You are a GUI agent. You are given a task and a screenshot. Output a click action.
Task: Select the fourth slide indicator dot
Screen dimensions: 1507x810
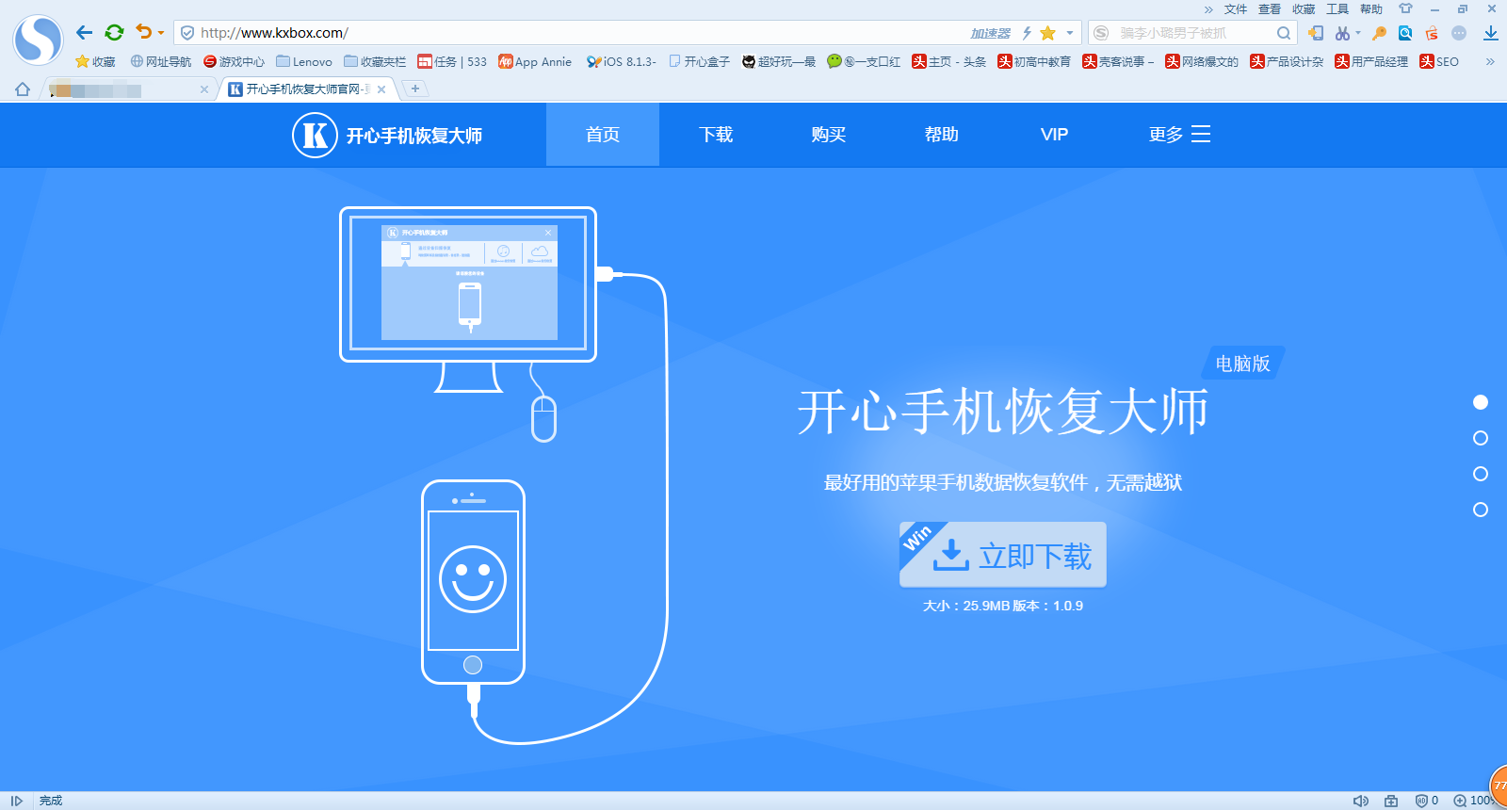point(1481,510)
